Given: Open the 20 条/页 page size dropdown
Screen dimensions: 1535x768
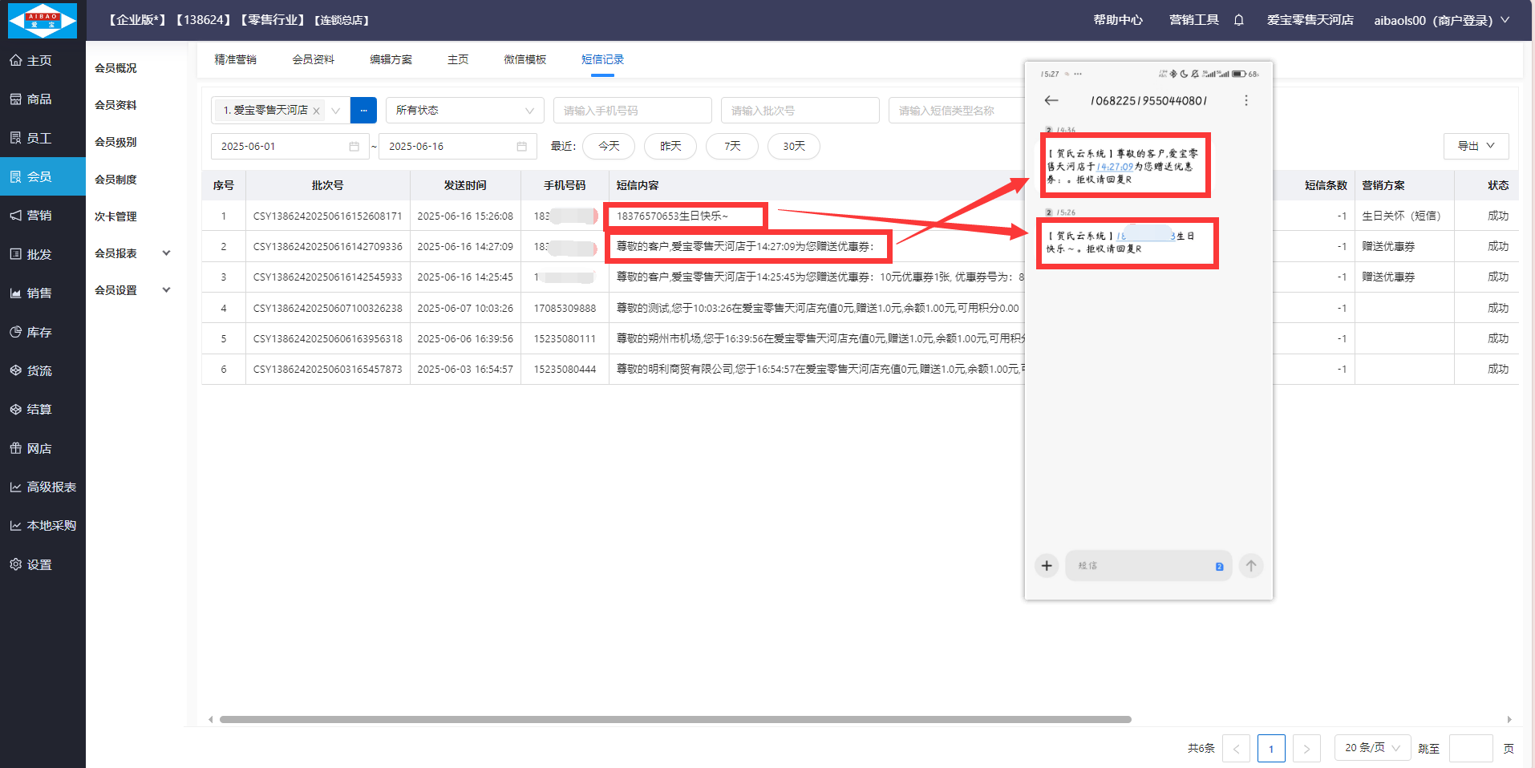Looking at the screenshot, I should click(1371, 748).
